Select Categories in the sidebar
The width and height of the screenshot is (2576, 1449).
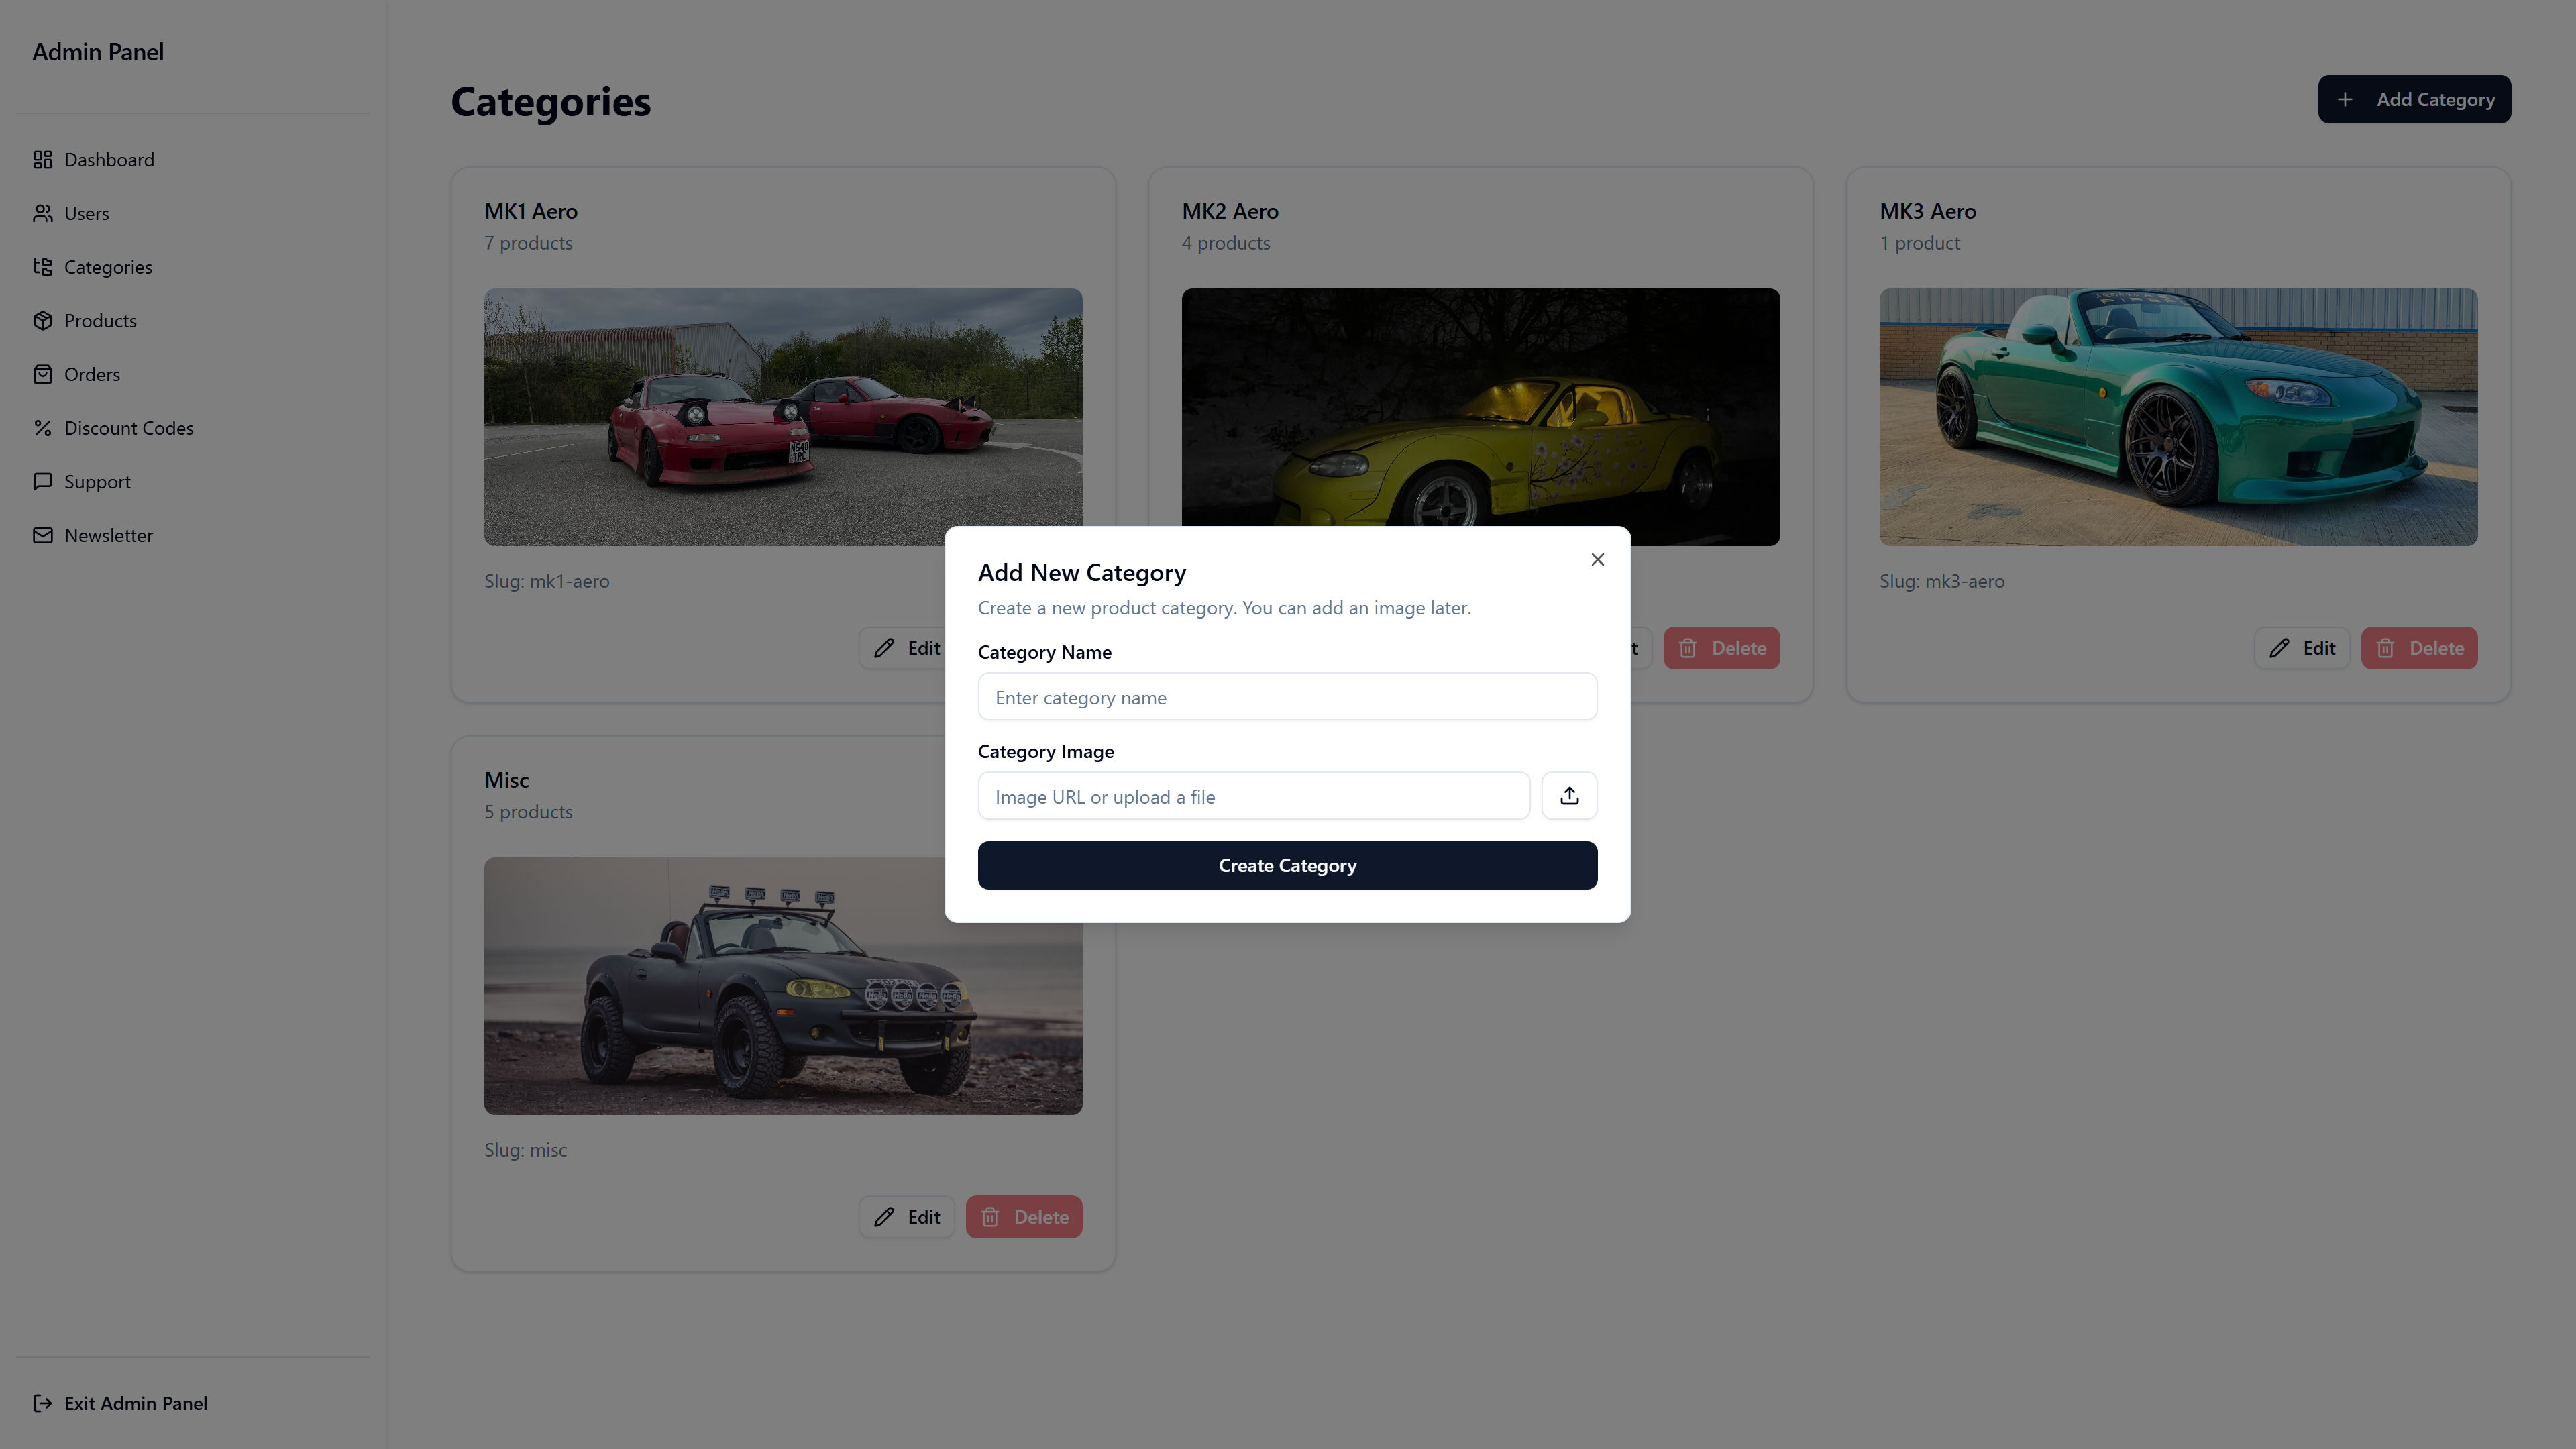tap(108, 267)
